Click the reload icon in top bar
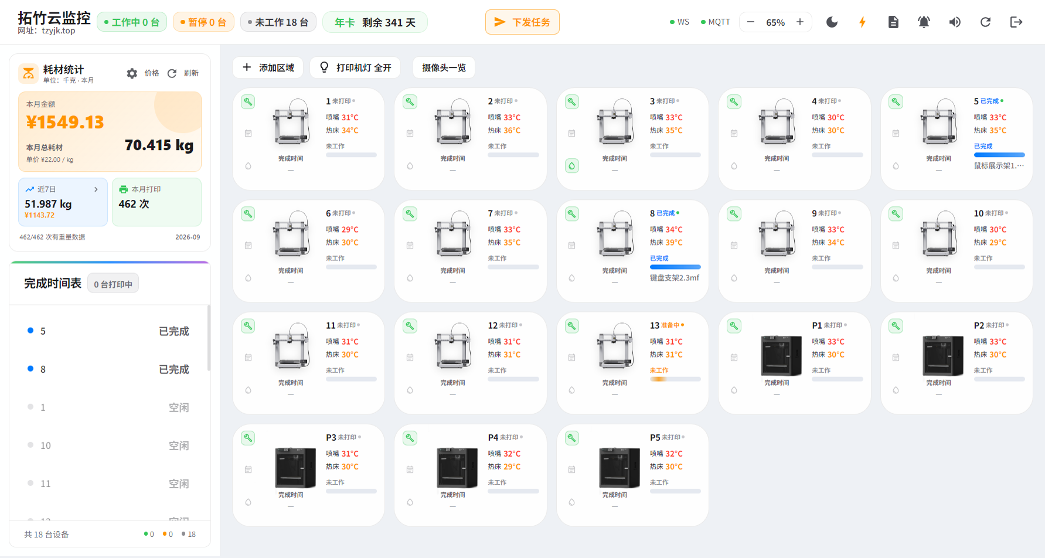Viewport: 1045px width, 558px height. coord(985,22)
